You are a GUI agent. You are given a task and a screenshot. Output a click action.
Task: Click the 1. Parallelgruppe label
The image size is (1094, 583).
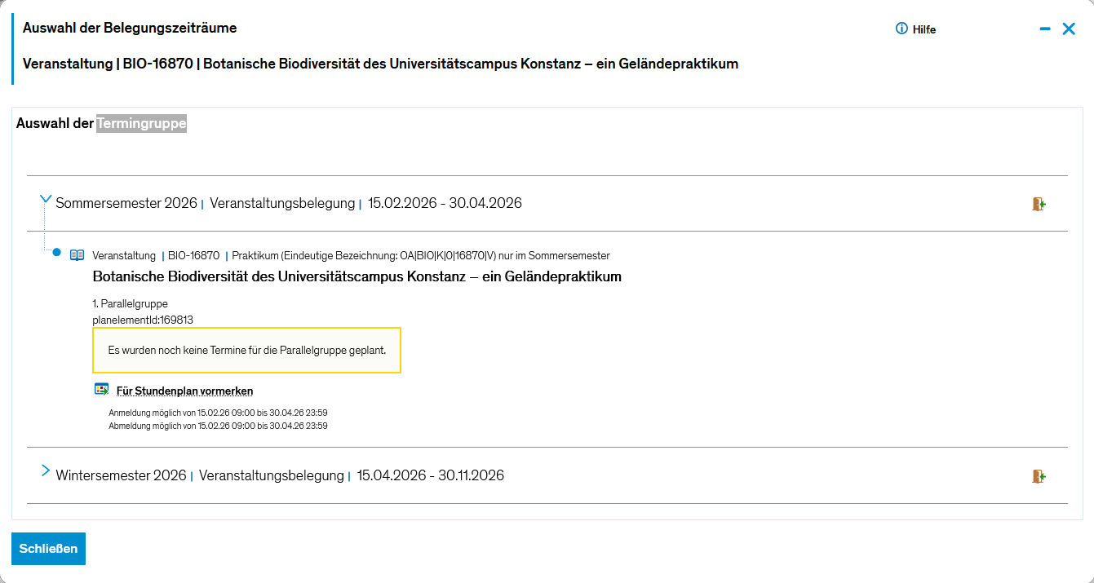click(131, 304)
